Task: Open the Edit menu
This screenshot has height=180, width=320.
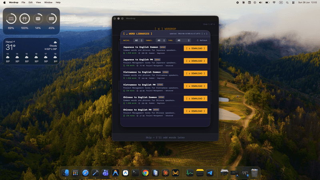Action: [30, 2]
